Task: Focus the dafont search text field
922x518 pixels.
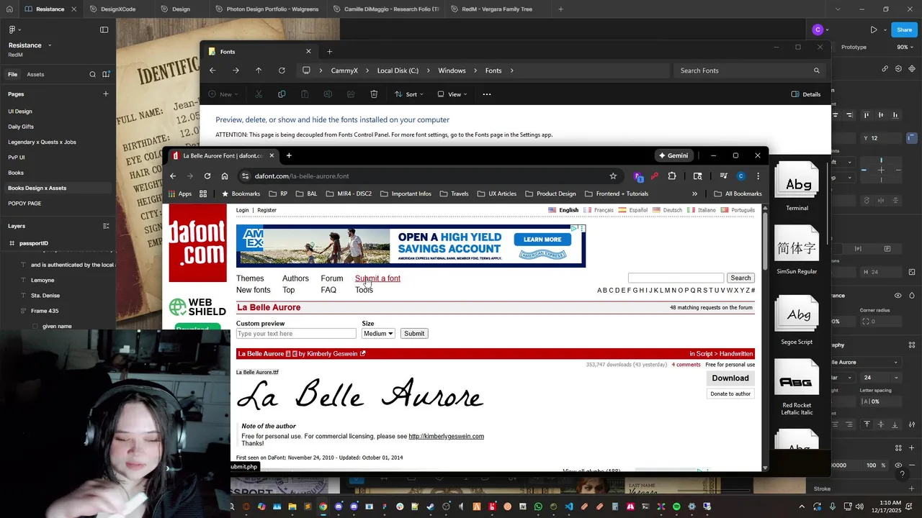Action: (676, 278)
